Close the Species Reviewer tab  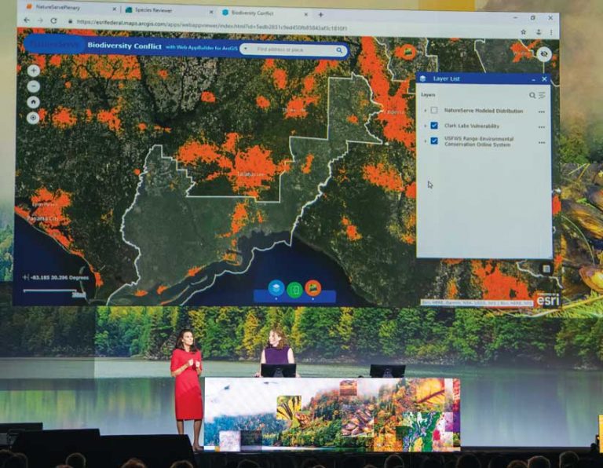[210, 12]
